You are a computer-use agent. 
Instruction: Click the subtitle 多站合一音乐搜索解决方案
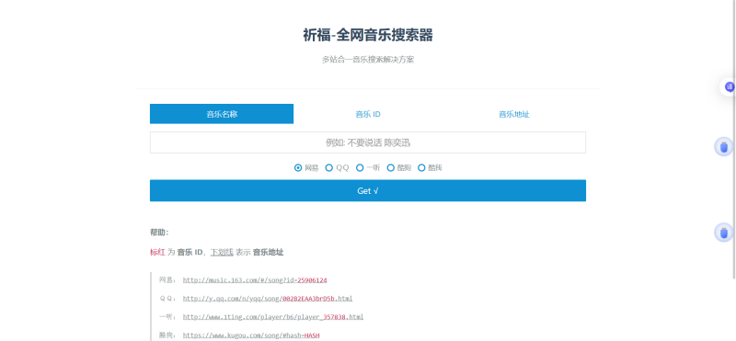point(367,60)
